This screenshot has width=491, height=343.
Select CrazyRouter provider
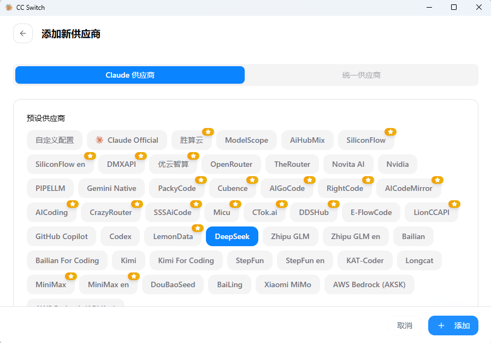[110, 213]
